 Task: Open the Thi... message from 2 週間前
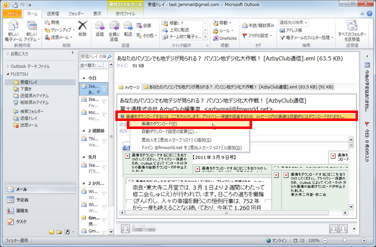point(94,142)
